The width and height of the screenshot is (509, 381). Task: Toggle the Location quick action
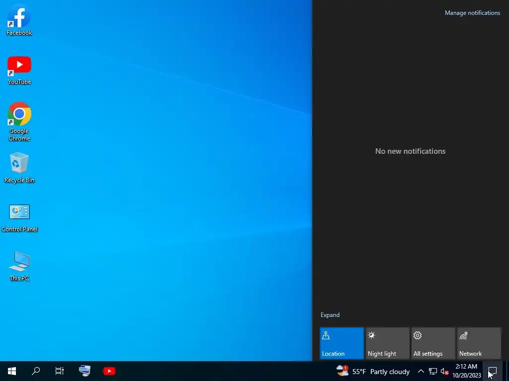[342, 343]
